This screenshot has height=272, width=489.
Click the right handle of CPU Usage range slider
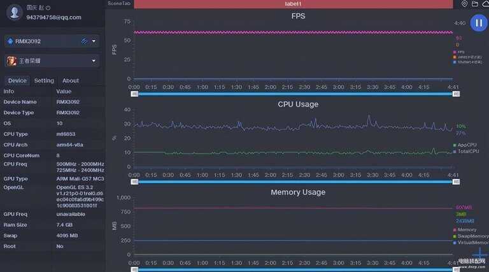click(456, 182)
